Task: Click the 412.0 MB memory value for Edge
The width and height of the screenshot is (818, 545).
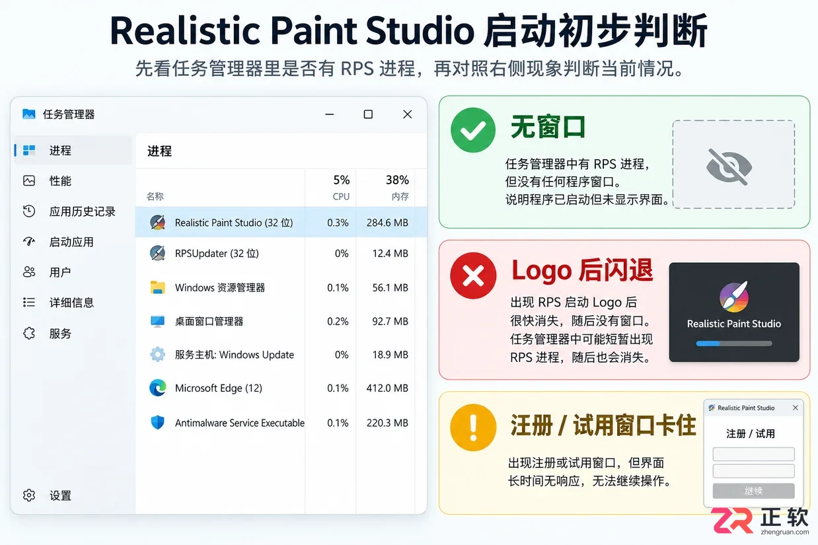Action: coord(387,388)
